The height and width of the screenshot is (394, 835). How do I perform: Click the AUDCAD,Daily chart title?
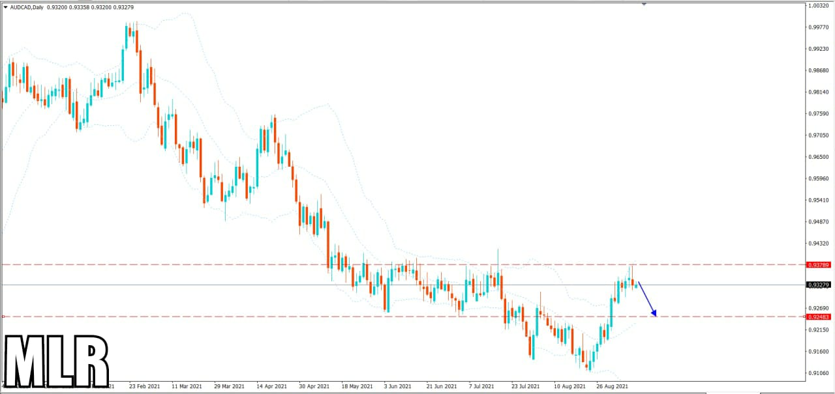point(26,7)
